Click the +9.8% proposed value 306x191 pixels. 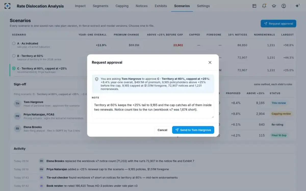point(236,114)
